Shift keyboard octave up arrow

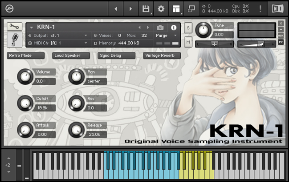[x=8, y=158]
